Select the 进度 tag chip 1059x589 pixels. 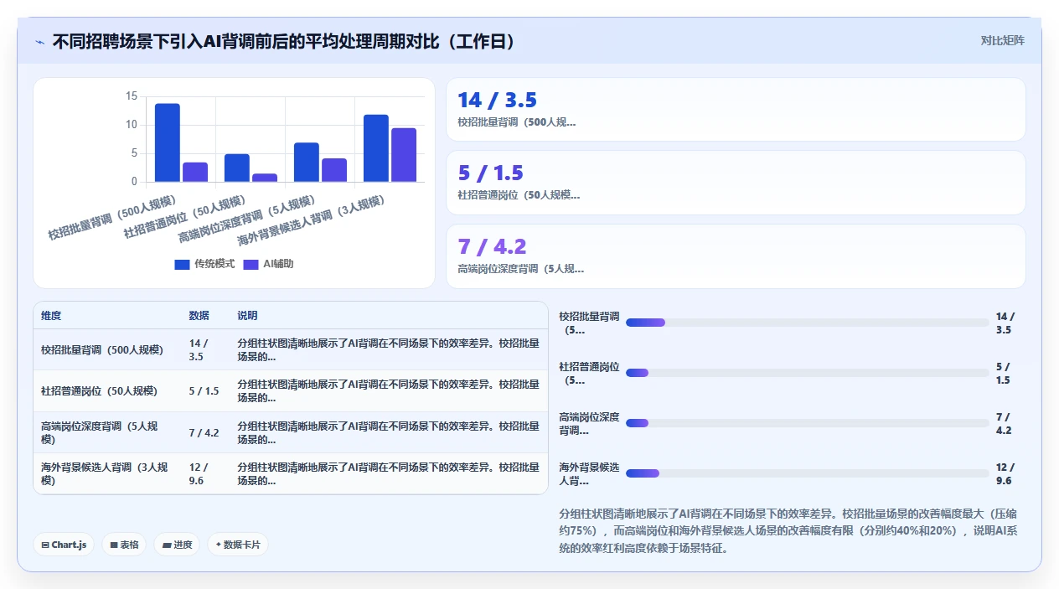[x=177, y=545]
